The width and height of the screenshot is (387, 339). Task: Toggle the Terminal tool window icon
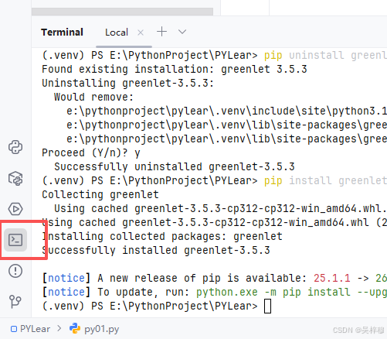[15, 240]
